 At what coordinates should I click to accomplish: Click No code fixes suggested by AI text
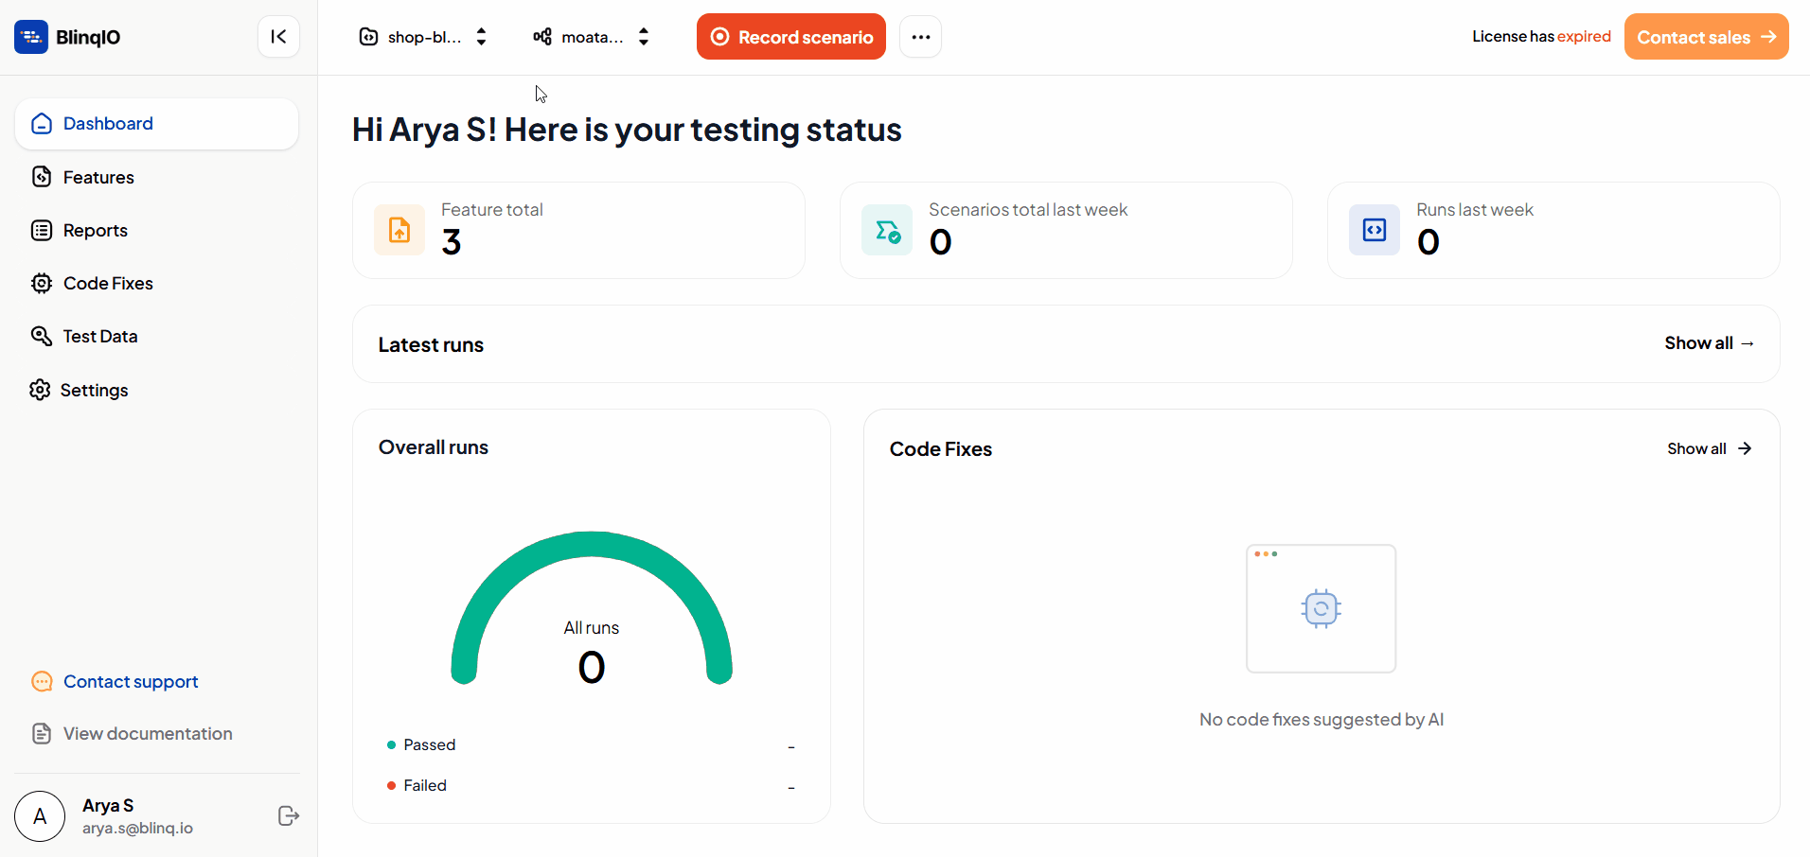pos(1322,720)
